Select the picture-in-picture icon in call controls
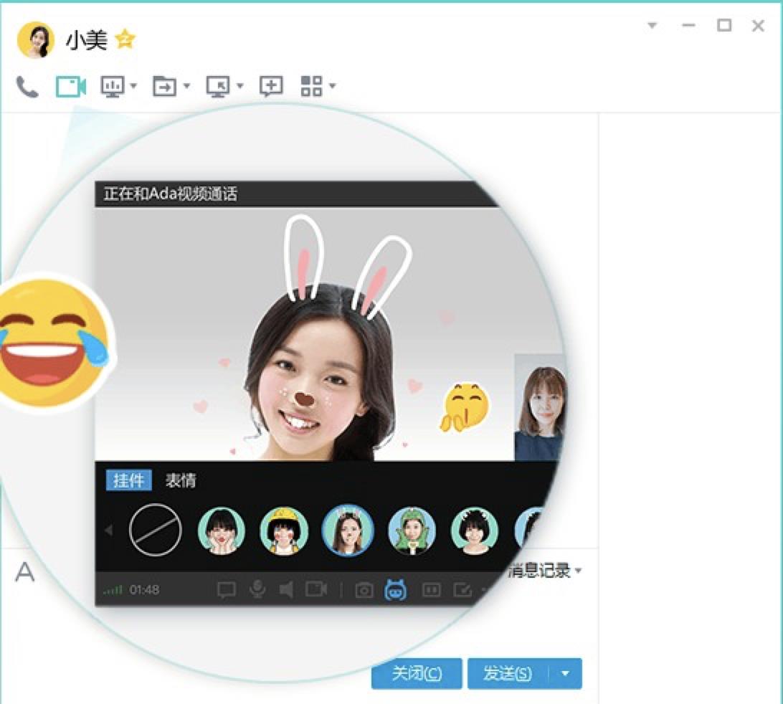Image resolution: width=783 pixels, height=704 pixels. [432, 589]
